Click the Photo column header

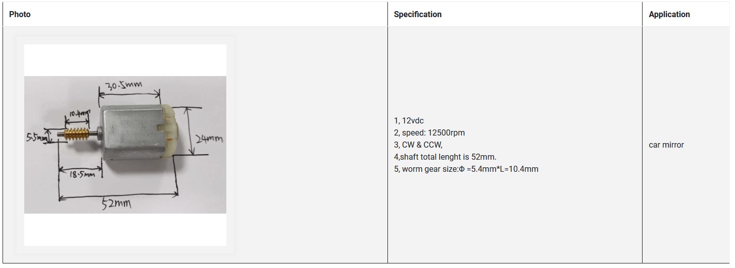pos(20,15)
